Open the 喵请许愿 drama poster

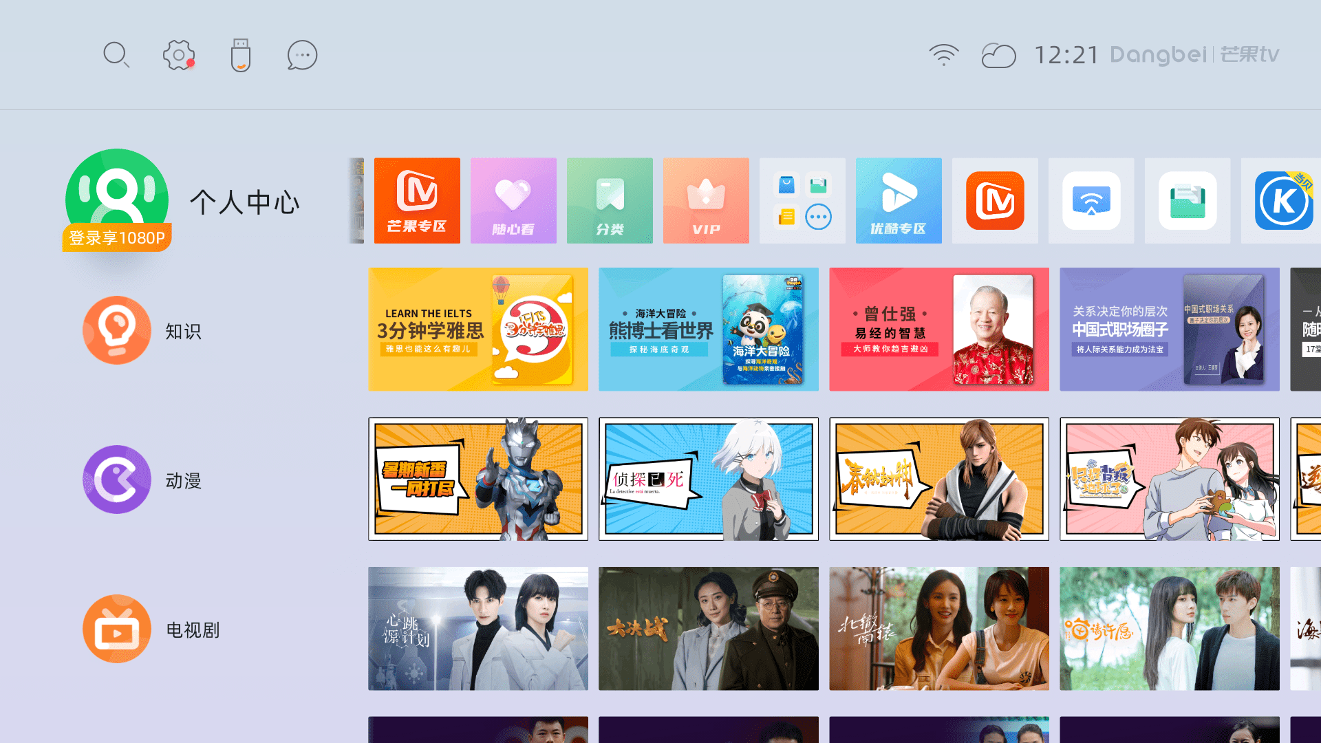click(1170, 629)
